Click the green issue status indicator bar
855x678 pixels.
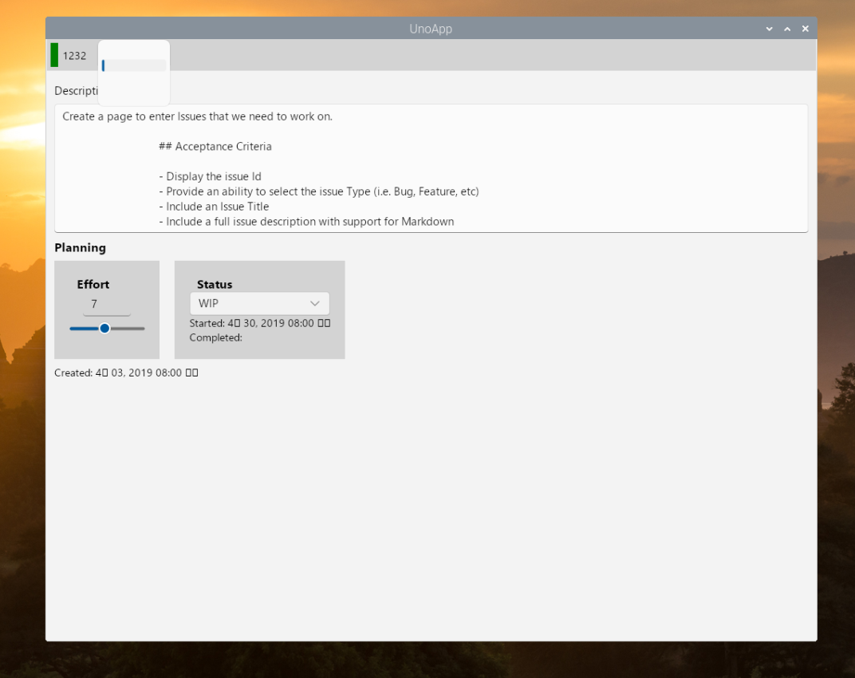(x=53, y=55)
